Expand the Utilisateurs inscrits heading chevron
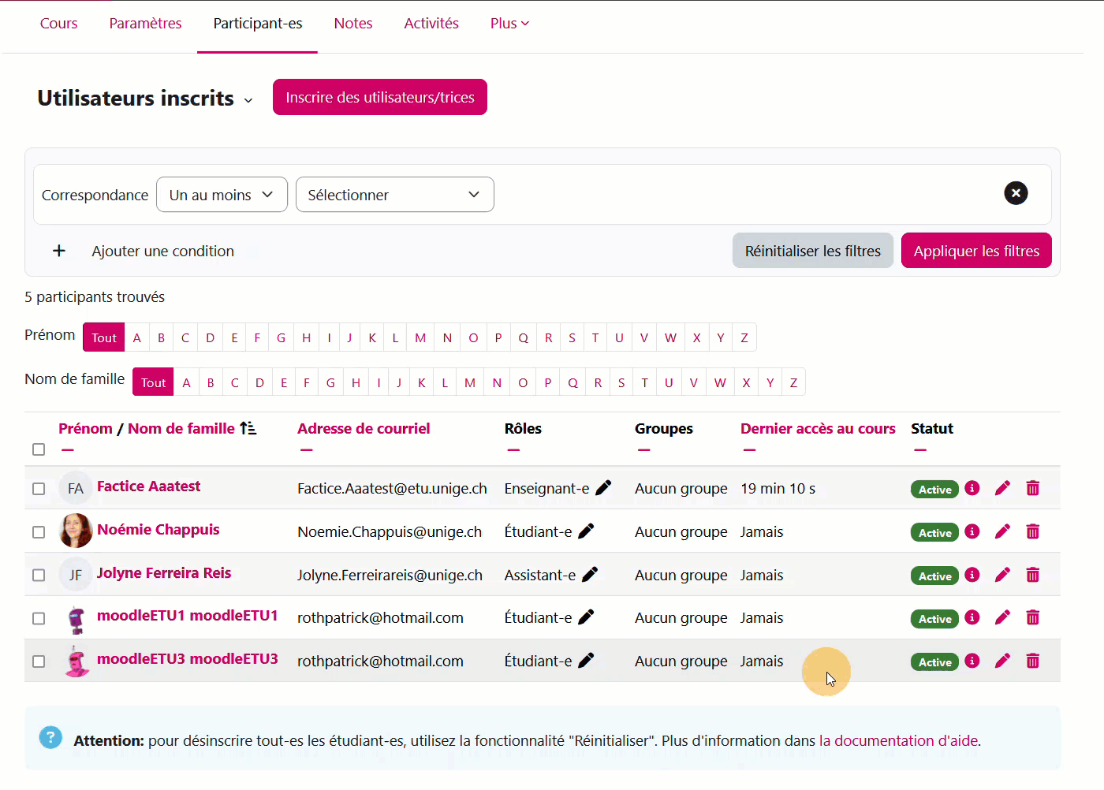 coord(248,100)
